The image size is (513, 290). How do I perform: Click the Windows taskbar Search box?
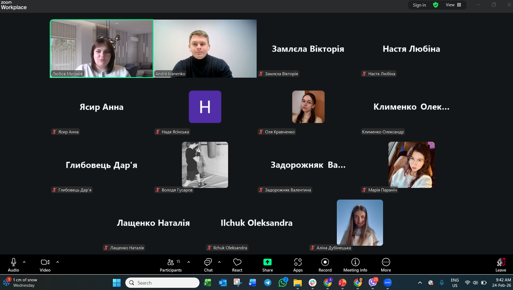pos(162,283)
